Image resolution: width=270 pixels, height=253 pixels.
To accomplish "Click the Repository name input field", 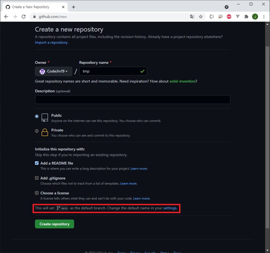I will (x=113, y=71).
